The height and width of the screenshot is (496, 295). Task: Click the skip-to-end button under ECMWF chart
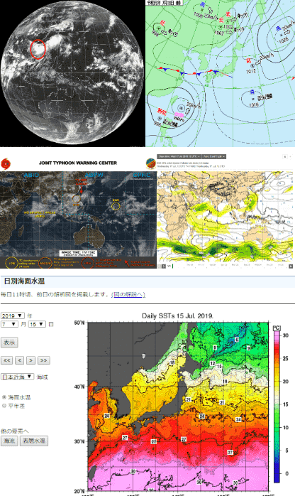click(291, 266)
